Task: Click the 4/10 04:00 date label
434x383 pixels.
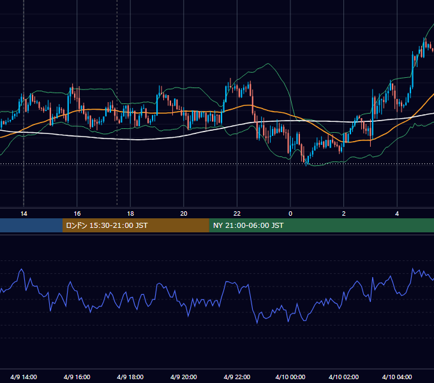Action: [x=397, y=377]
